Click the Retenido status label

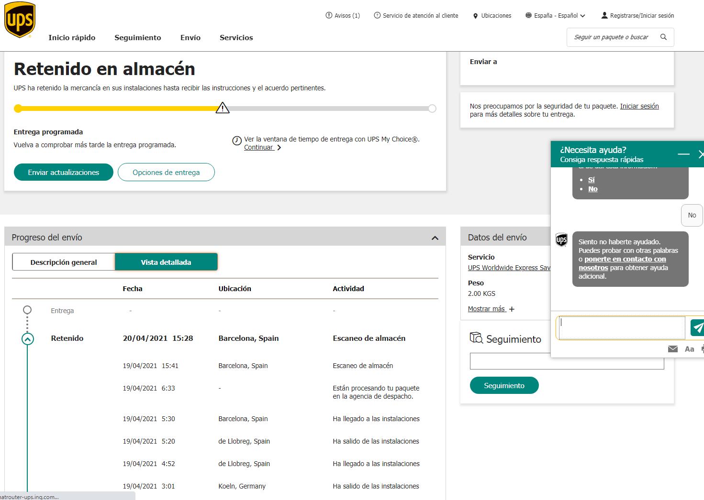[x=67, y=338]
